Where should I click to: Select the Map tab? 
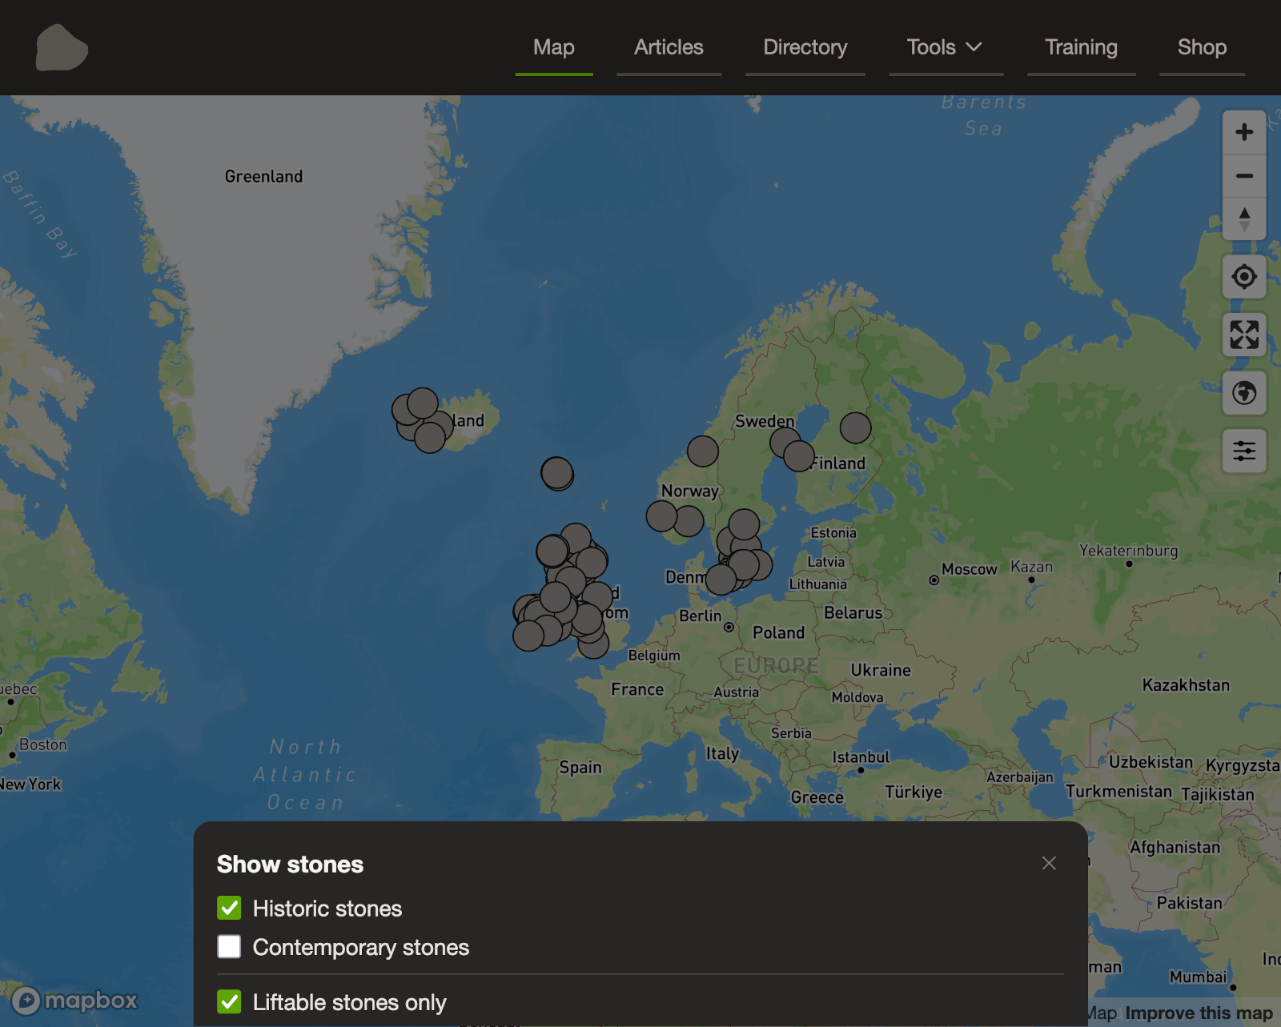pyautogui.click(x=554, y=47)
